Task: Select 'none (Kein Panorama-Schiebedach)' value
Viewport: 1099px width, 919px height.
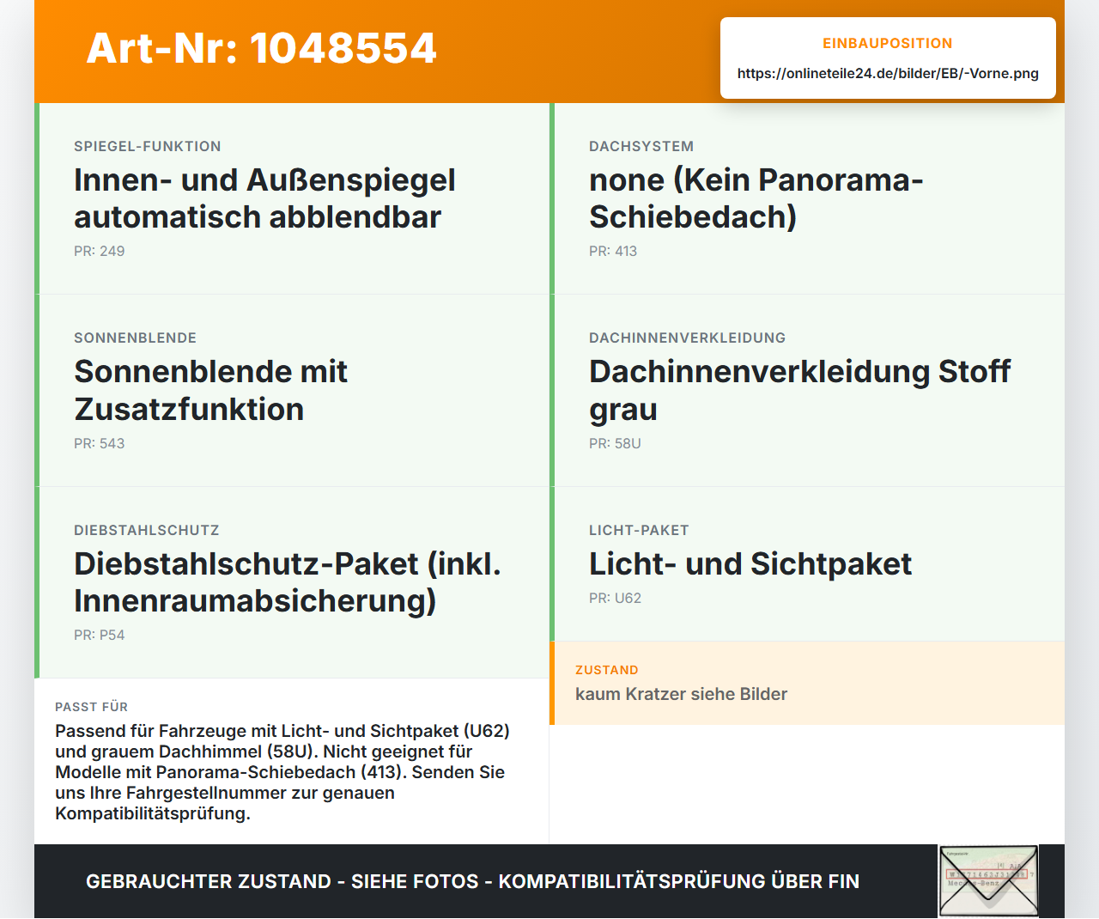Action: [756, 198]
